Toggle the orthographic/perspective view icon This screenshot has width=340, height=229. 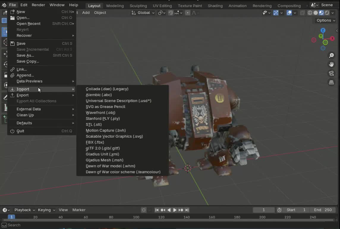[331, 82]
